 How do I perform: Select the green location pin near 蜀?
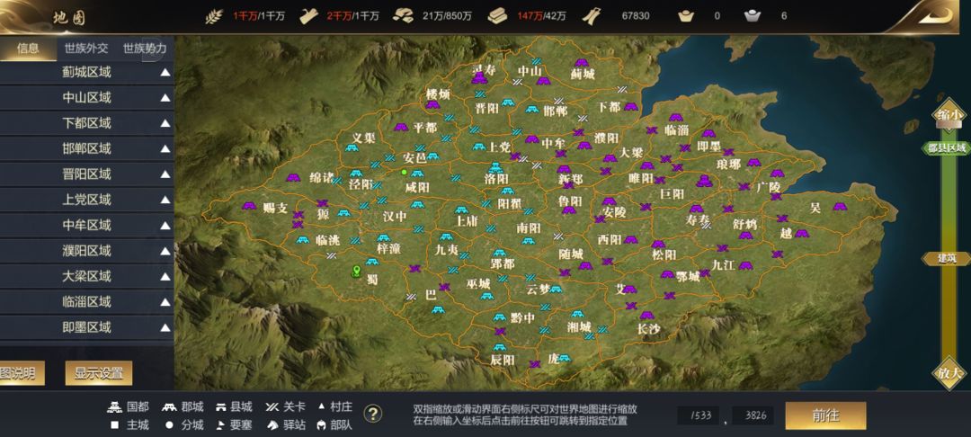coord(356,272)
